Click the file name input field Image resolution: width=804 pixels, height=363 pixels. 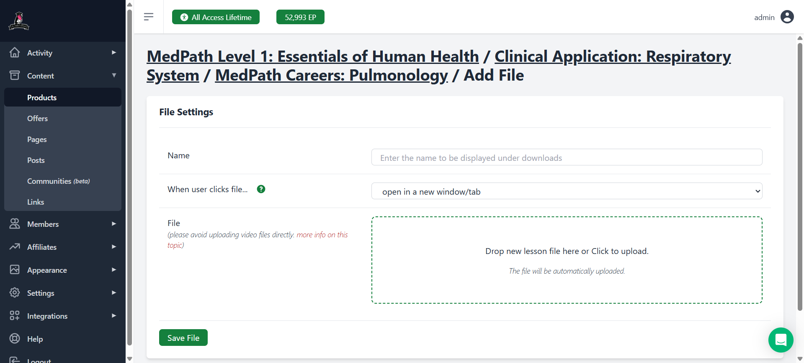coord(566,157)
